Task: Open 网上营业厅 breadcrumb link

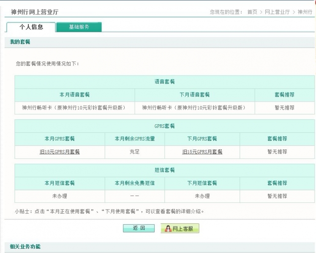Action: (277, 12)
